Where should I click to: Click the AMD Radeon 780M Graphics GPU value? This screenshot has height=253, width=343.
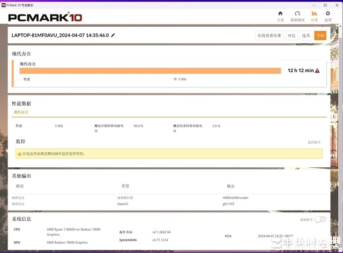(67, 242)
